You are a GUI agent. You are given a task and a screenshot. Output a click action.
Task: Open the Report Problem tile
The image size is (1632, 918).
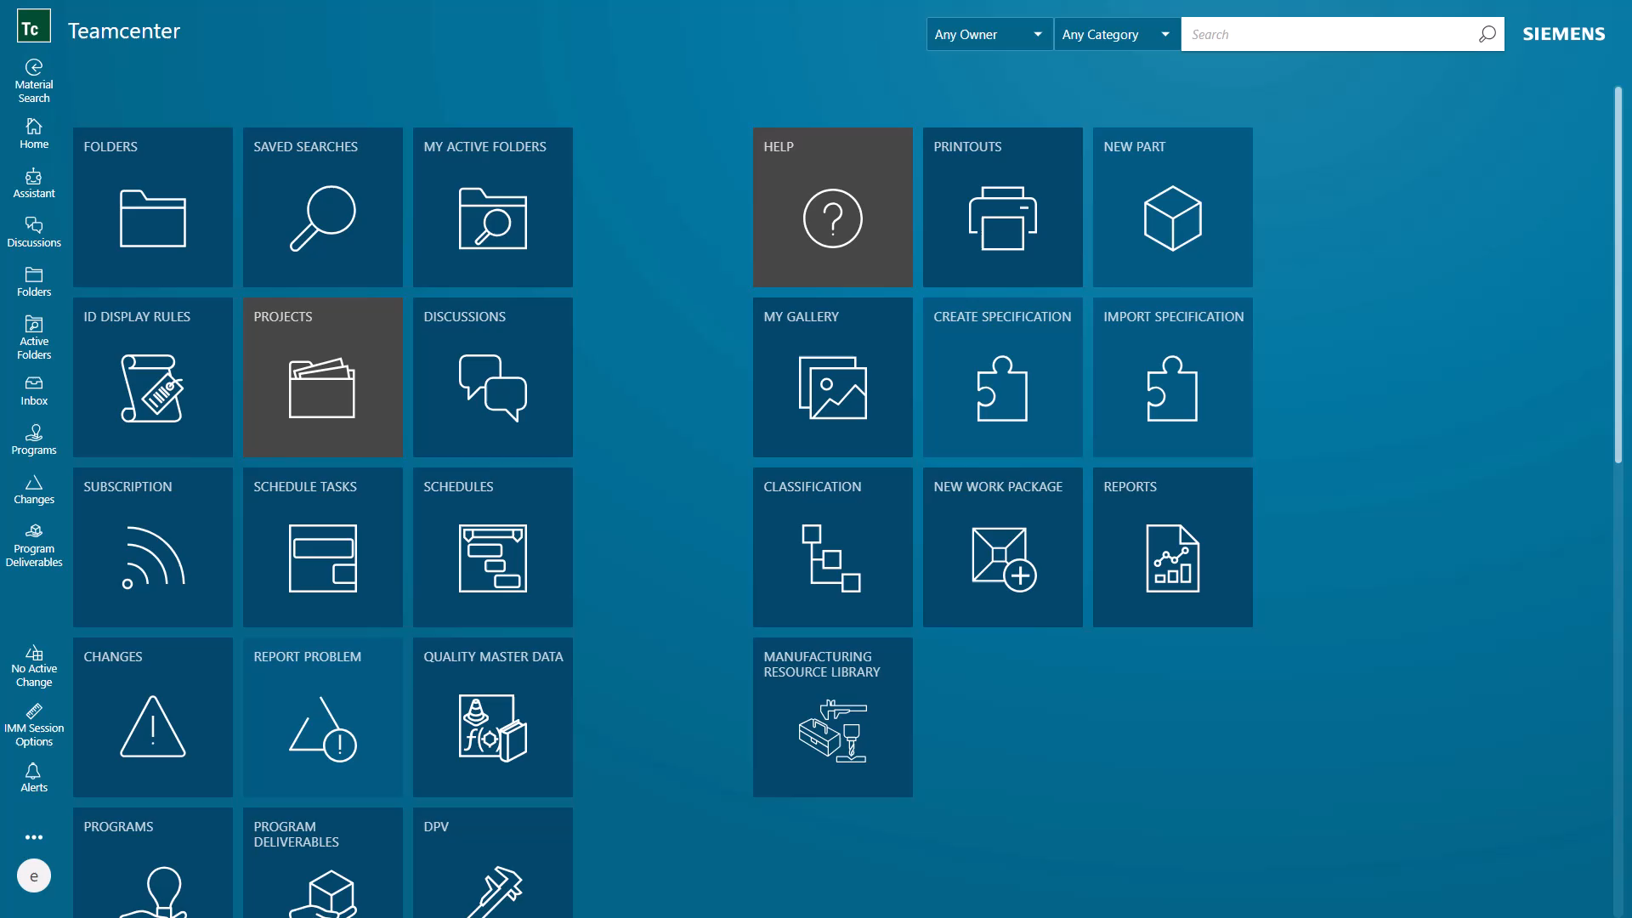pyautogui.click(x=322, y=717)
